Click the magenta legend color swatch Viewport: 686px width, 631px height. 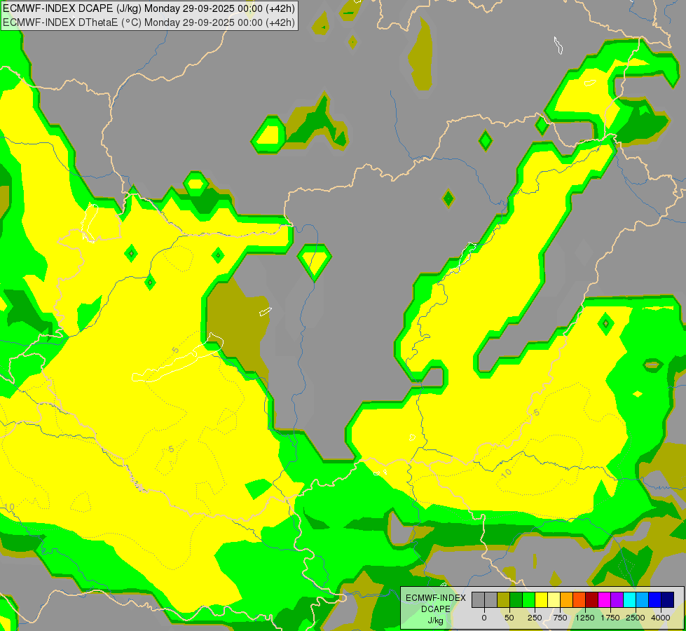click(x=604, y=599)
